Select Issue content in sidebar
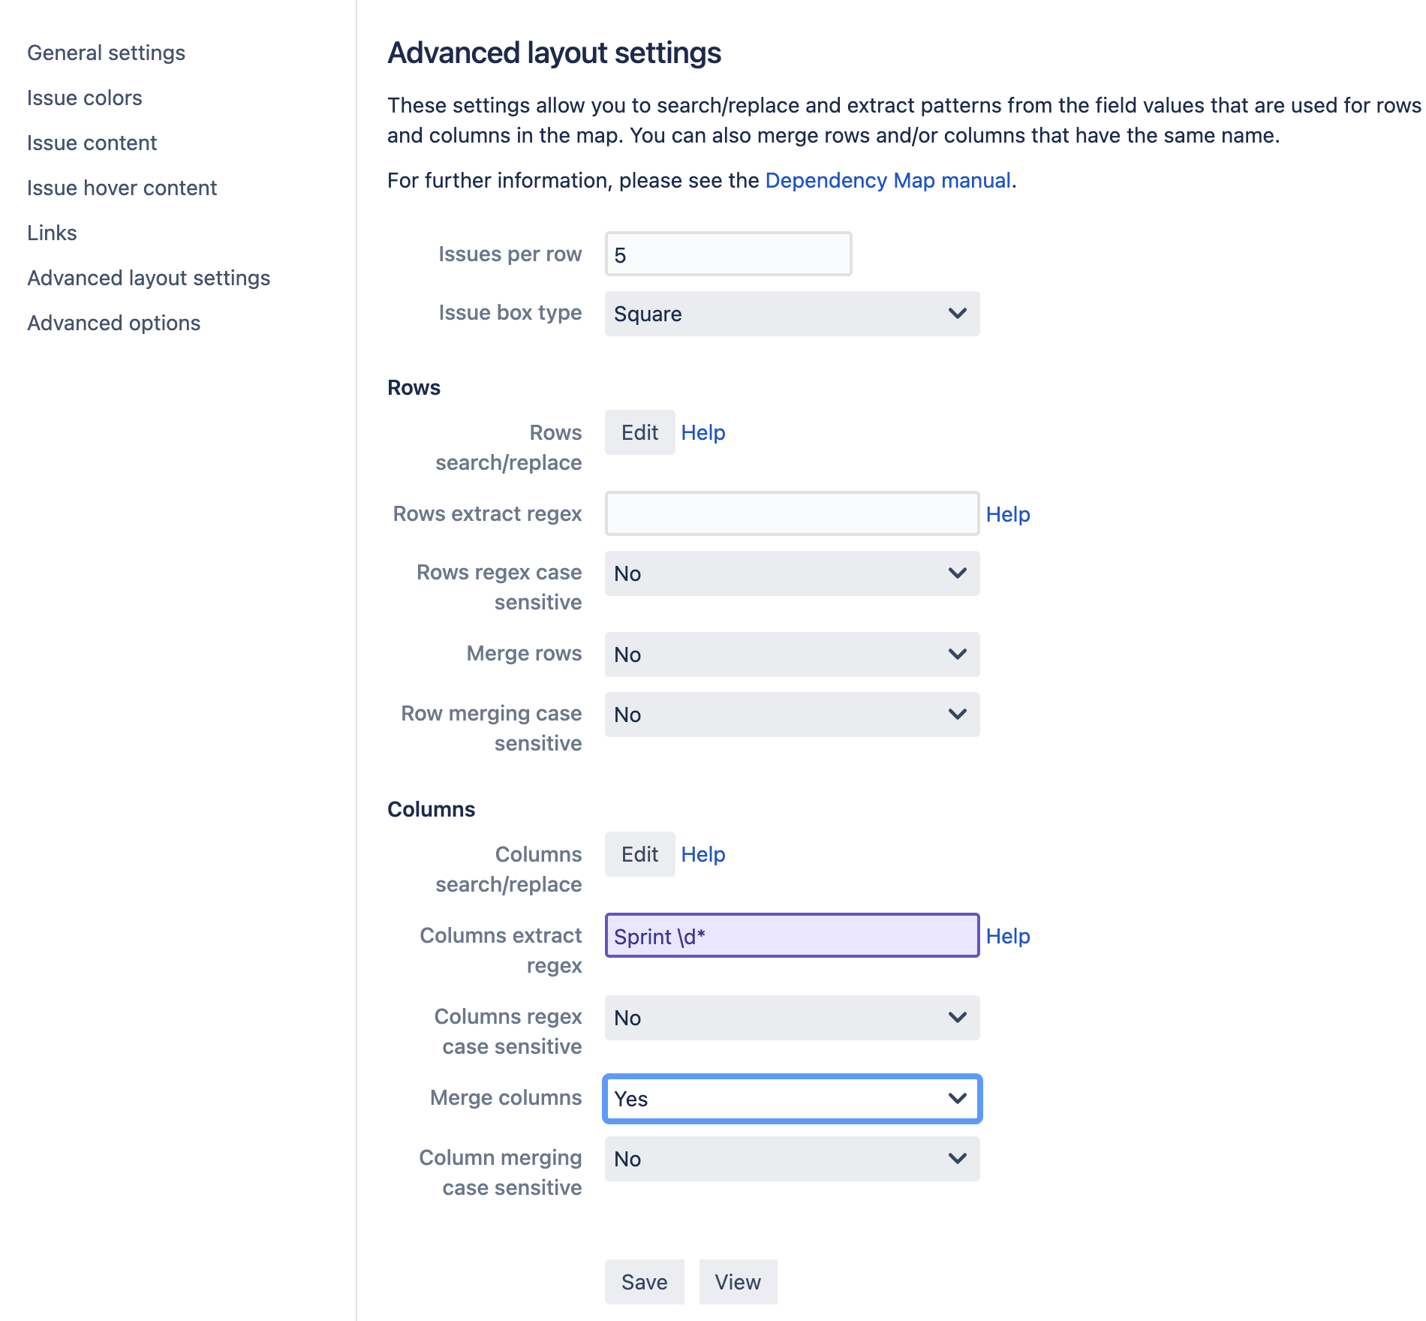1426x1321 pixels. click(92, 143)
